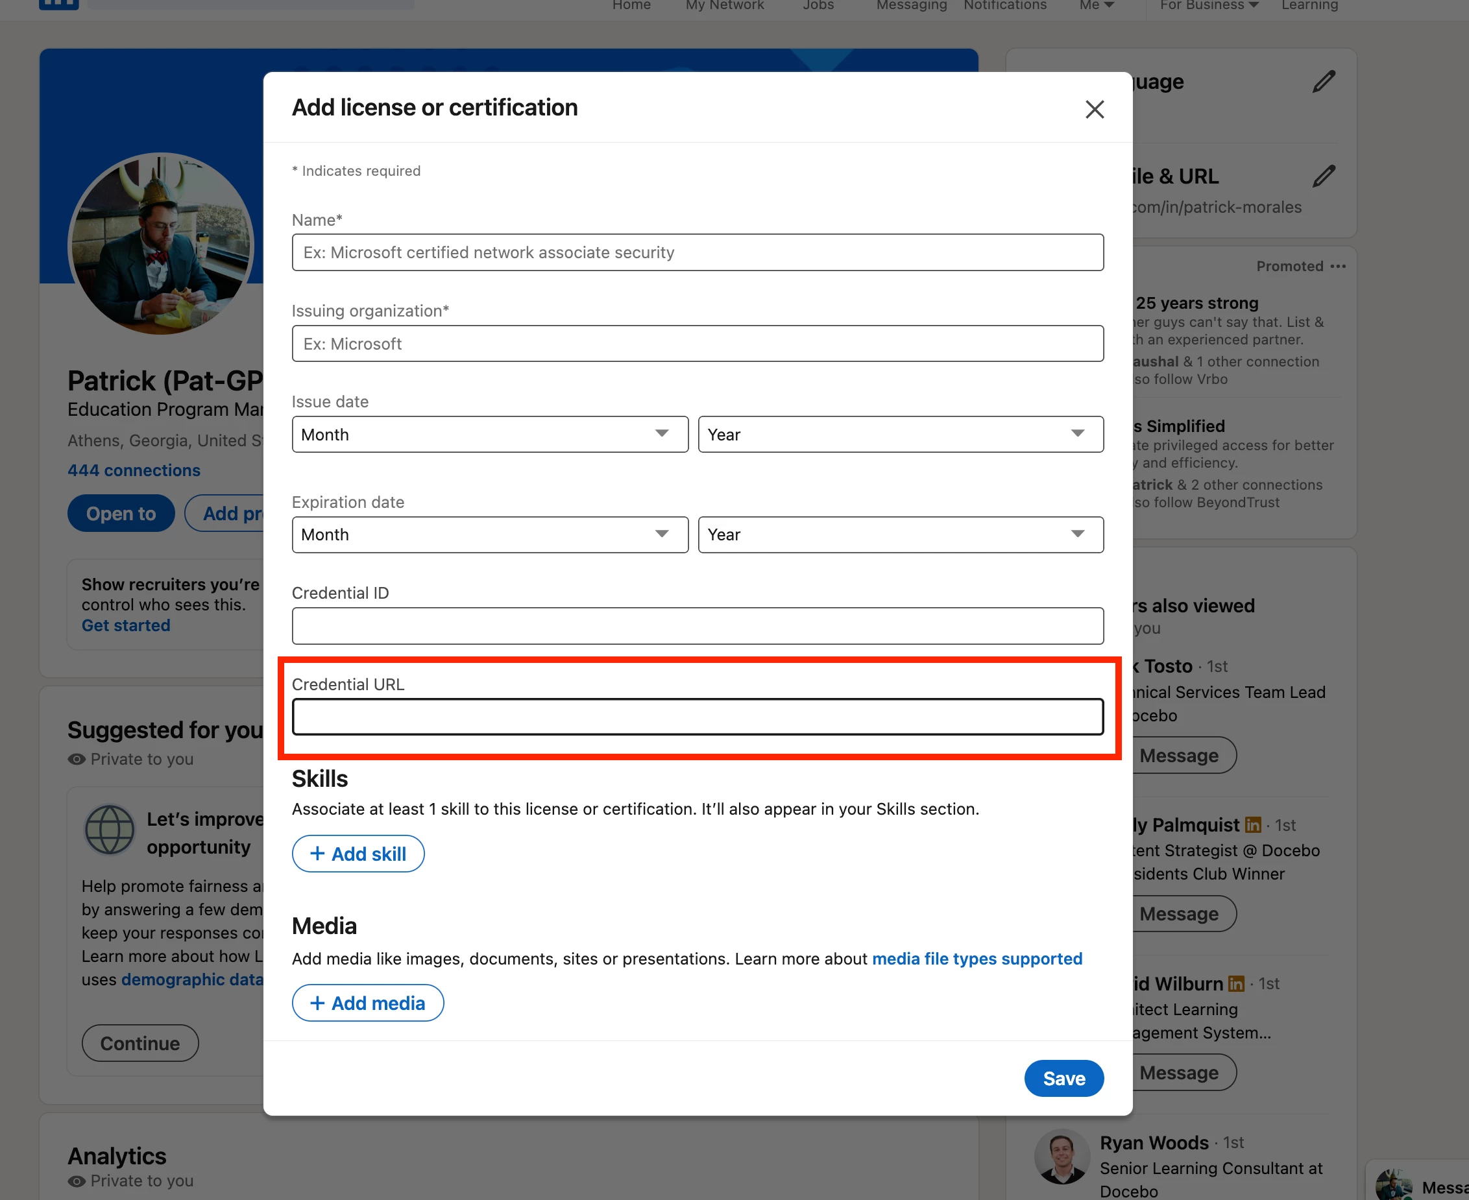Close the Add license or certification dialog
This screenshot has width=1469, height=1200.
pos(1095,109)
